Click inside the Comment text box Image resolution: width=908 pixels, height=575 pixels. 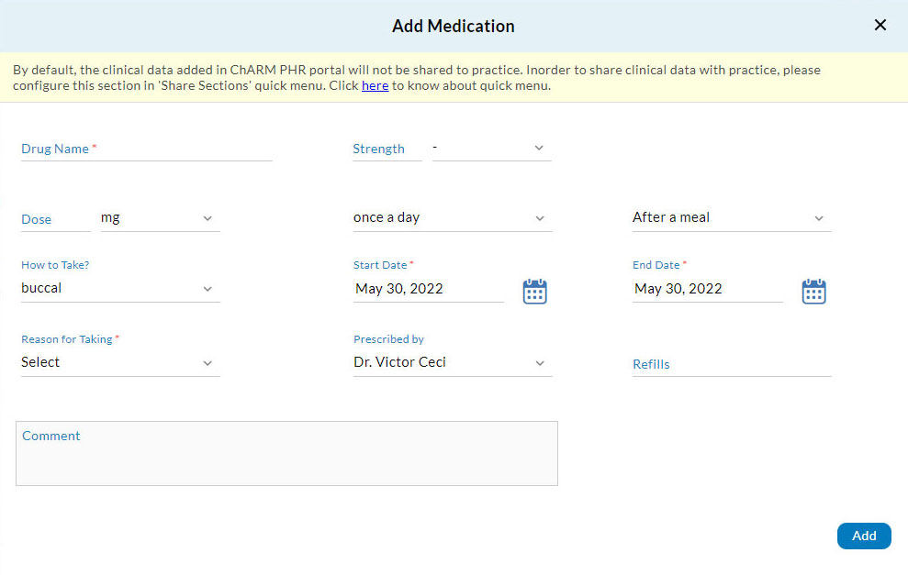coord(285,453)
